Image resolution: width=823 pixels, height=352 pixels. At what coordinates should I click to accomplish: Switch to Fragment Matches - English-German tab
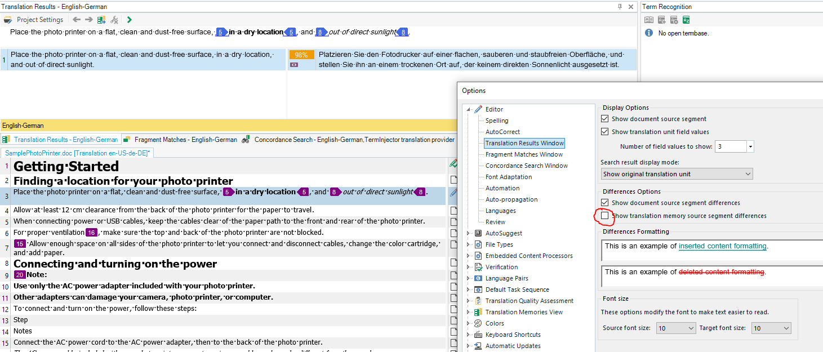coord(181,140)
